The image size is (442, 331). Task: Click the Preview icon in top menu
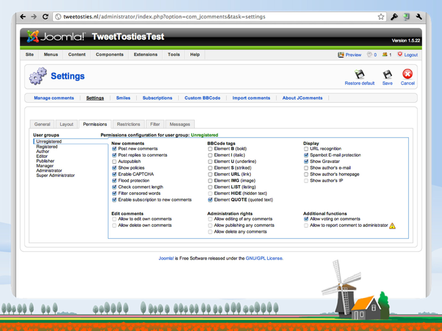pyautogui.click(x=341, y=55)
